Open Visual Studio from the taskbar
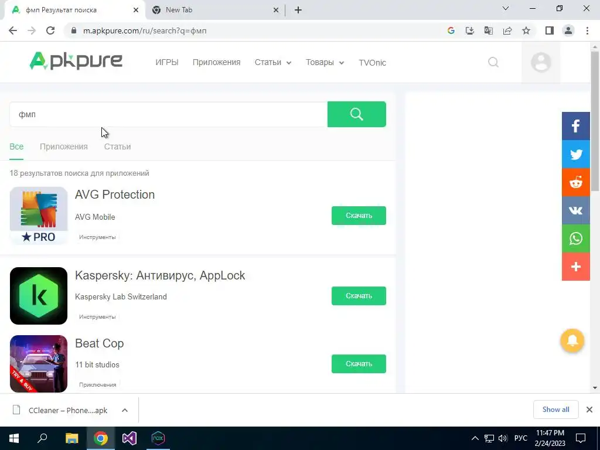The width and height of the screenshot is (600, 450). [129, 438]
